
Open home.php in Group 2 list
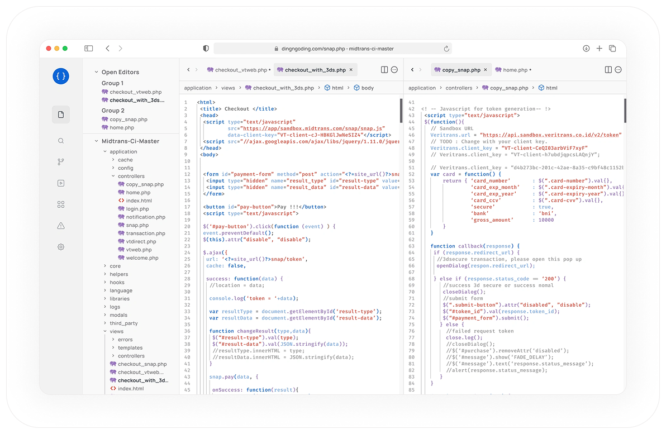pos(118,127)
